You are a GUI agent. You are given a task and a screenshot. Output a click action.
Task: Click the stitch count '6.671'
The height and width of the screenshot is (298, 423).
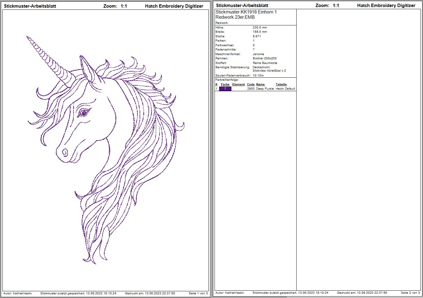click(257, 36)
